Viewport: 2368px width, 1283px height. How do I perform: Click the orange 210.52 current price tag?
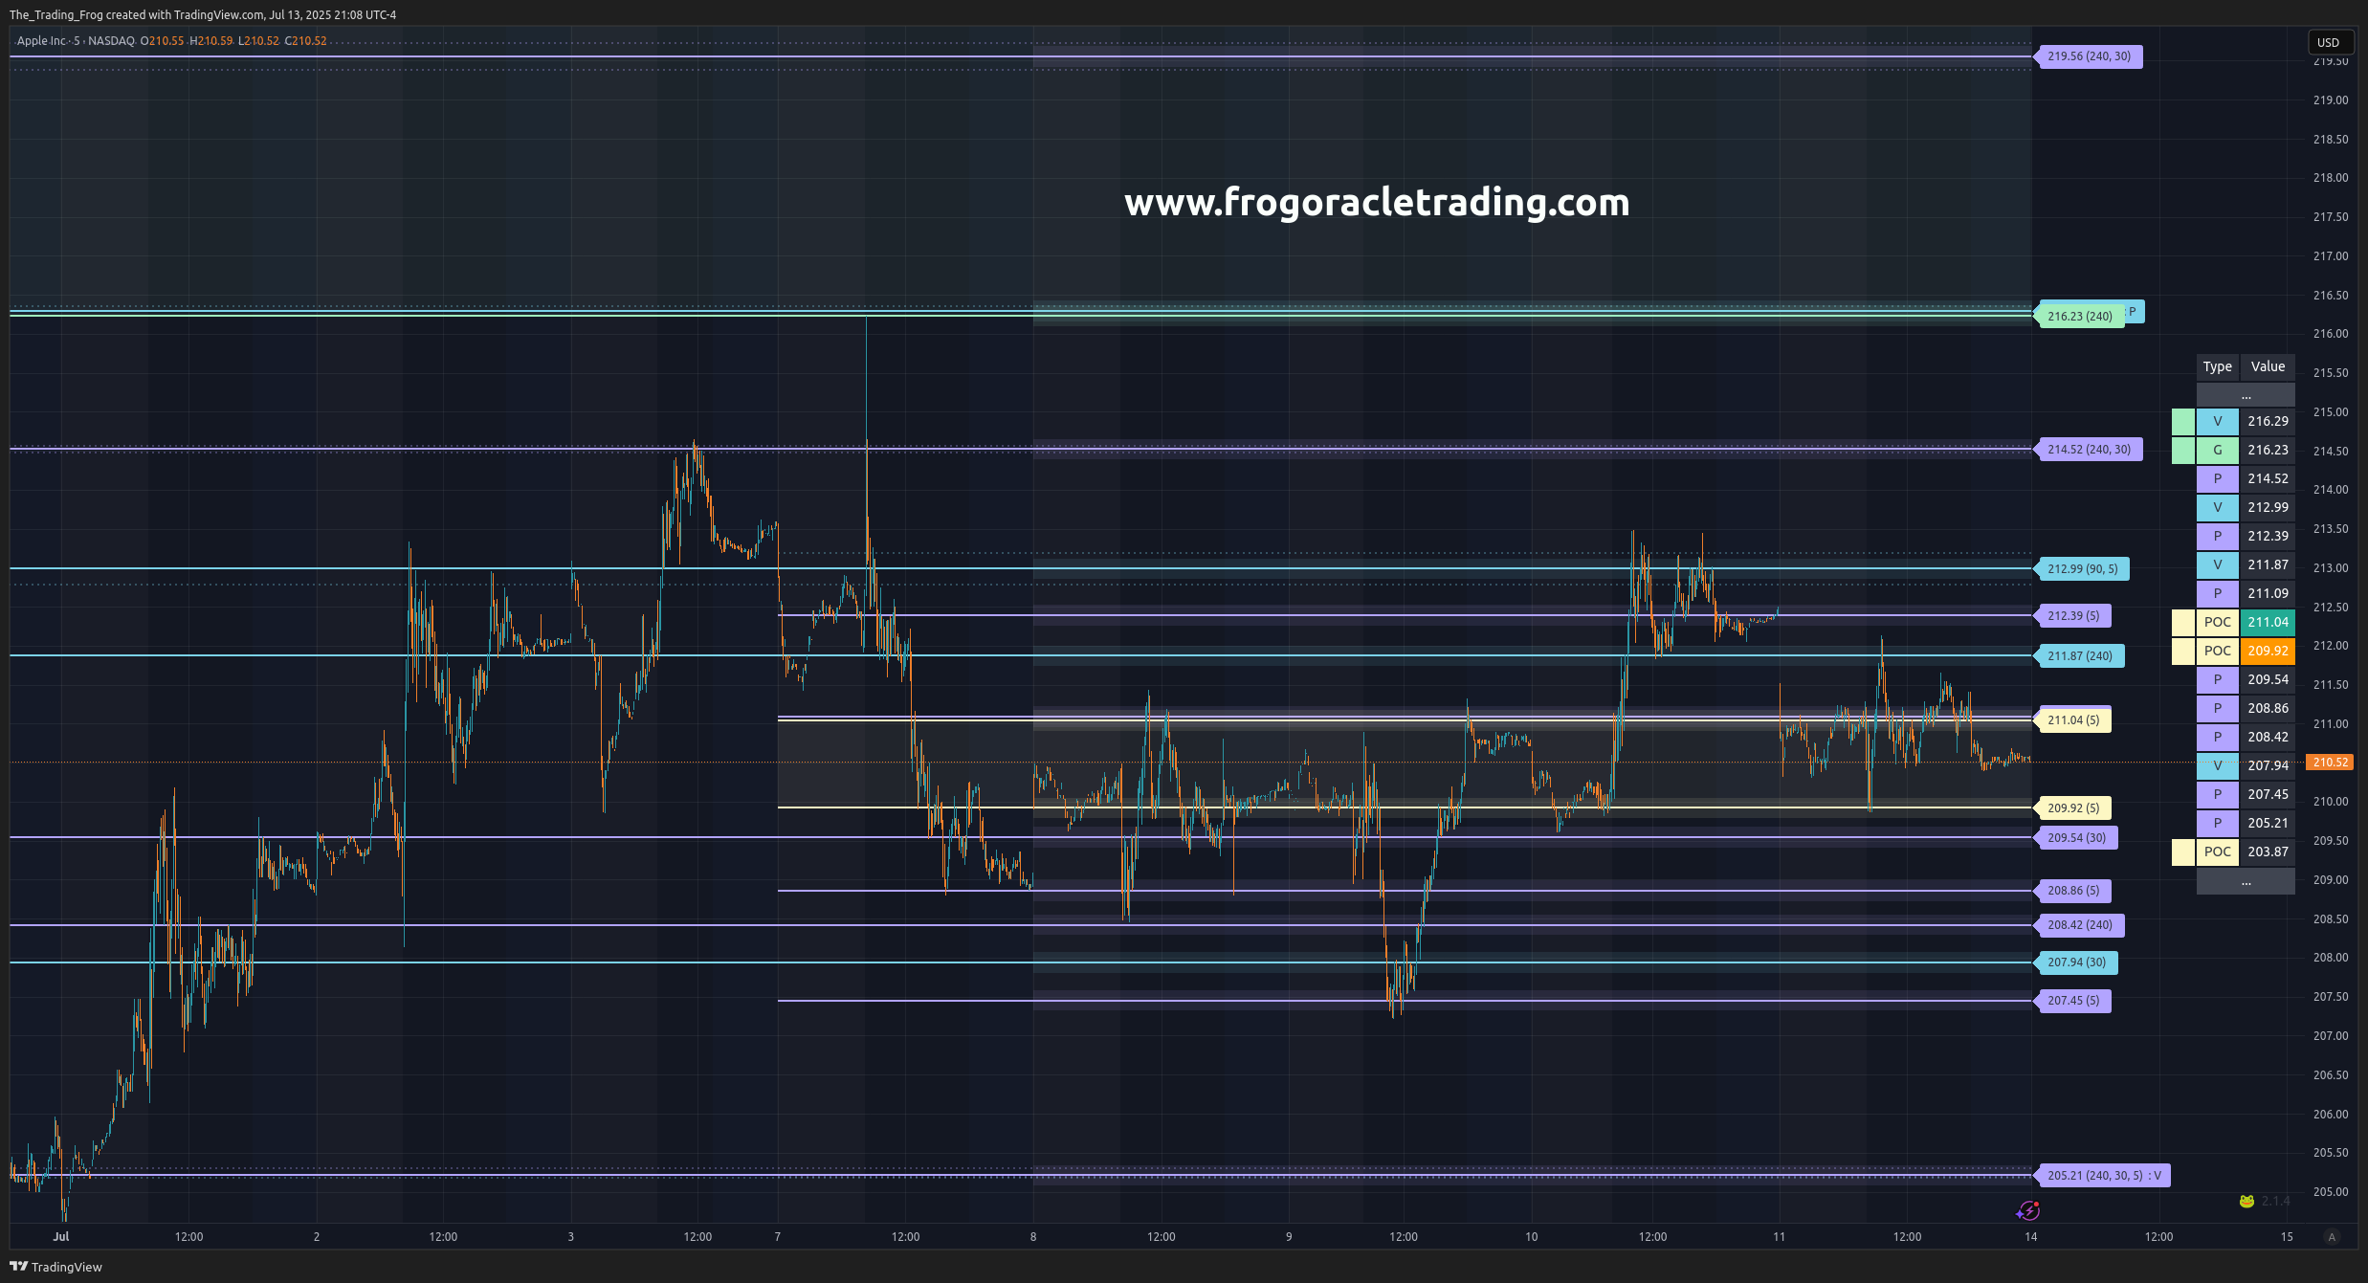tap(2329, 763)
